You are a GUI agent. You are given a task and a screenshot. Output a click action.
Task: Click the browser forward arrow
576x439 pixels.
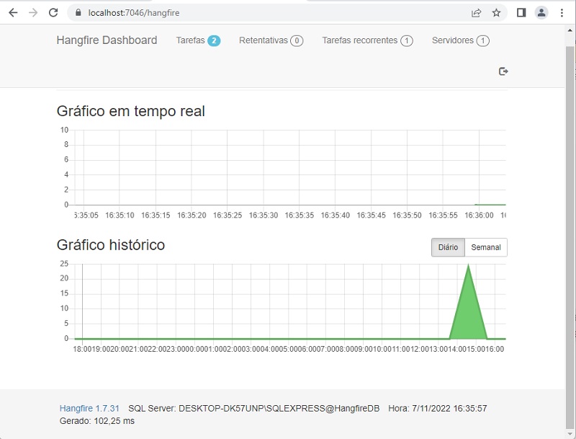point(33,13)
